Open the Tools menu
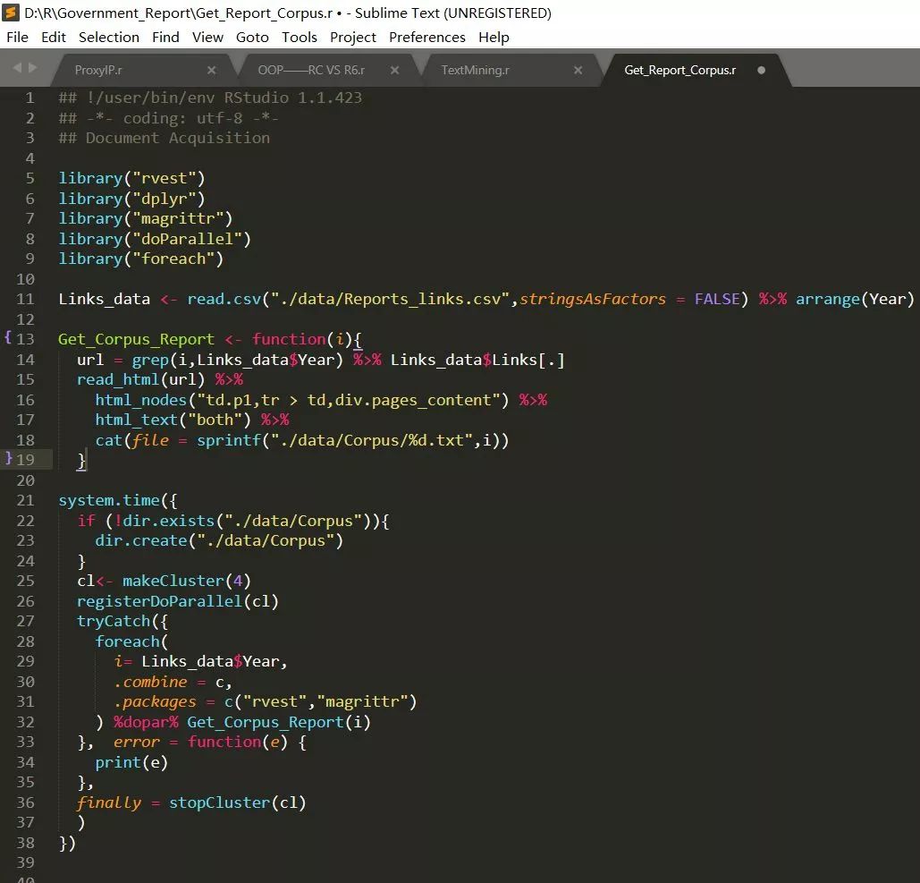Screen dimensions: 920x883 (299, 37)
